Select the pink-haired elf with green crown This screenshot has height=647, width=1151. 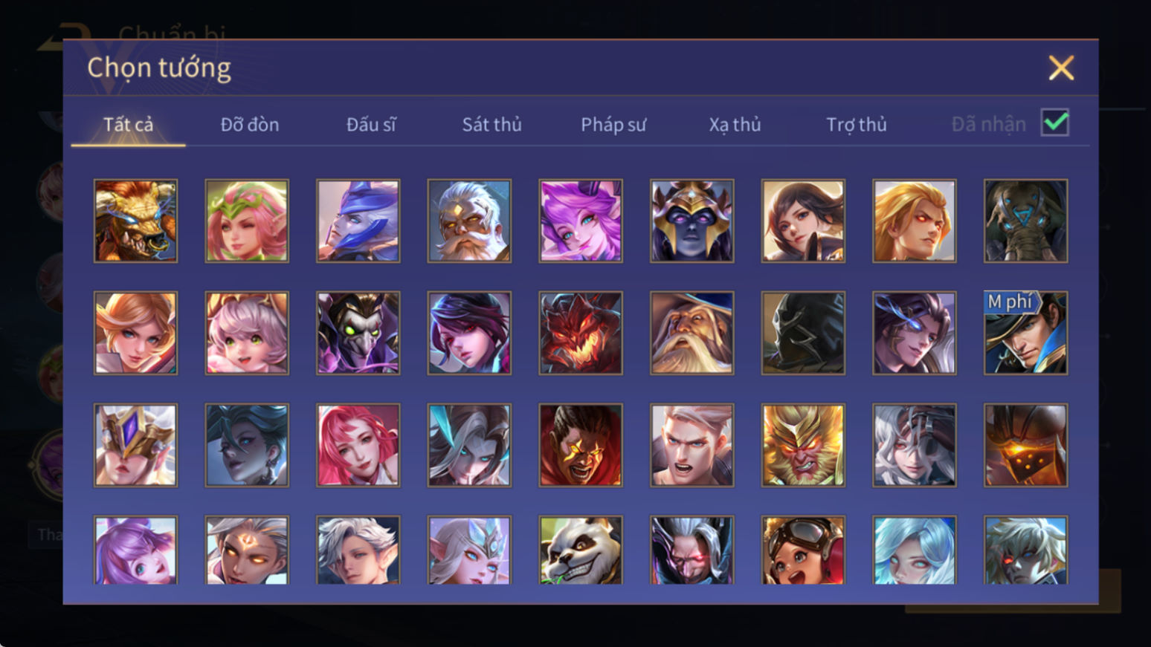tap(247, 221)
